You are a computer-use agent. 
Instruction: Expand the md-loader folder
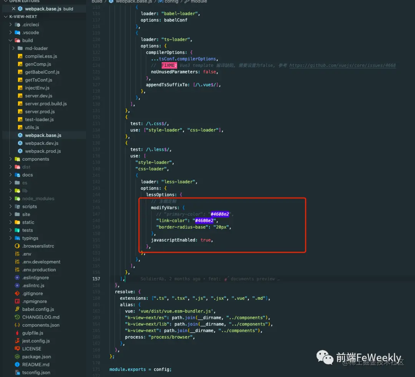coord(13,48)
